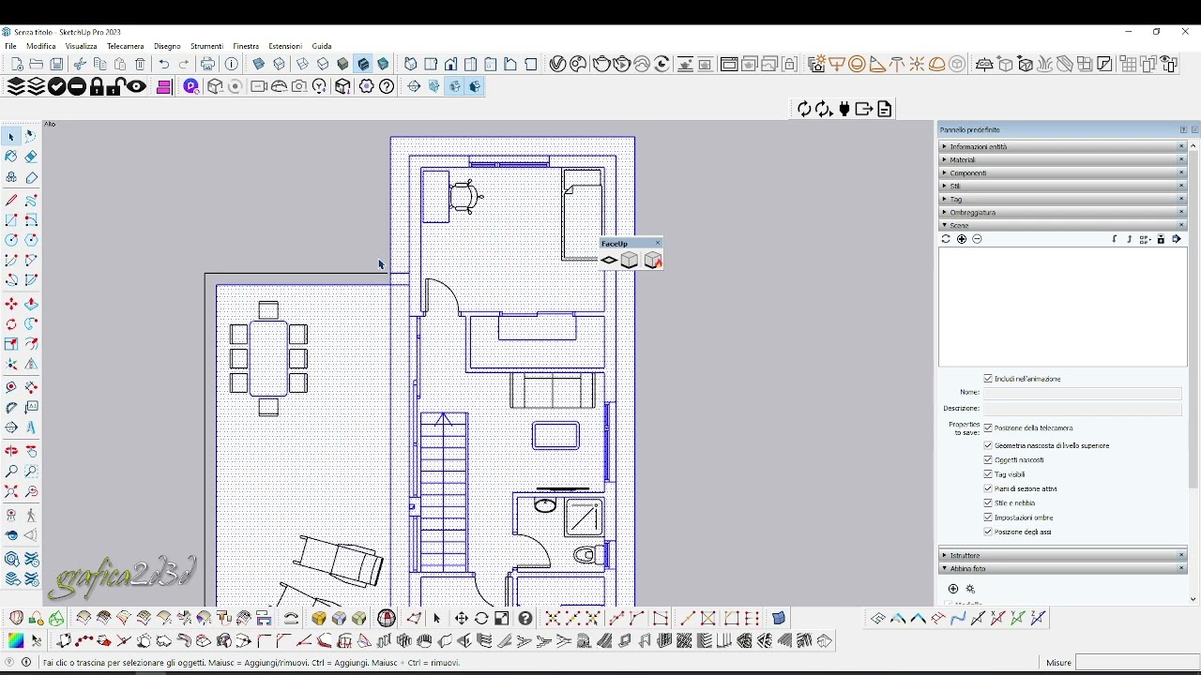This screenshot has height=675, width=1201.
Task: Expand the Ombreggiatura panel
Action: tap(1063, 212)
